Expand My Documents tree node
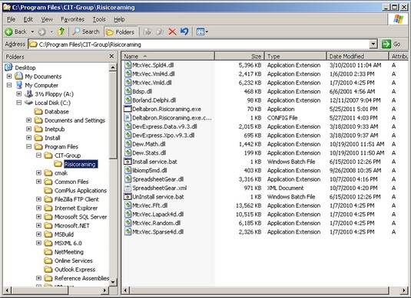 (9, 77)
